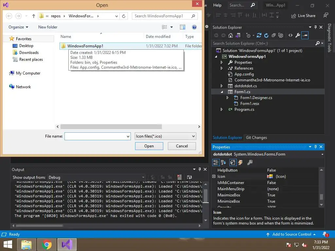Open the Diagnostic Tools side tab
Image resolution: width=335 pixels, height=251 pixels.
[329, 38]
